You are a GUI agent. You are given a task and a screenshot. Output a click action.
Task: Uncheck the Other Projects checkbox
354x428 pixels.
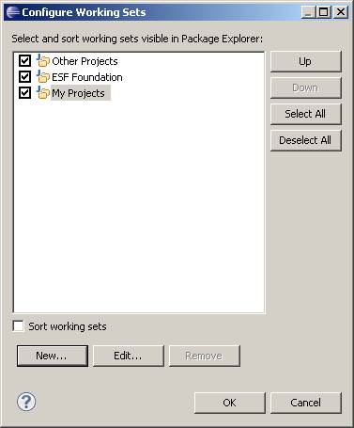(x=24, y=60)
